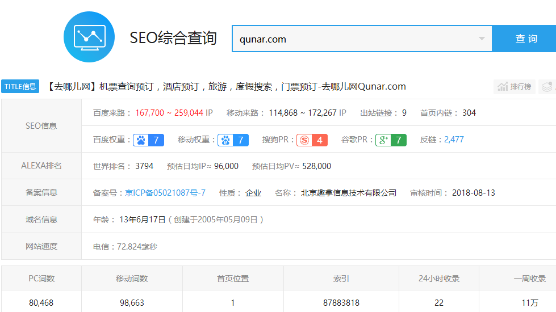Click 索引 value 87883818
Screen dimensions: 556x312
click(341, 303)
